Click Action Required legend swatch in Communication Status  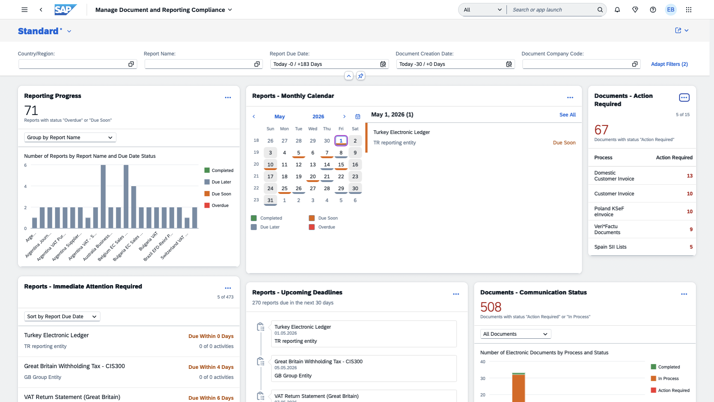[x=653, y=390]
